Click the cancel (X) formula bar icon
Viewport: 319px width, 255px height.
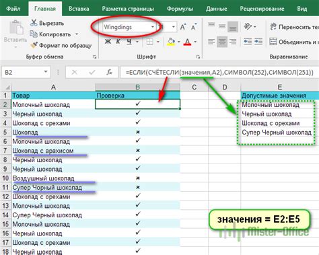pos(75,72)
